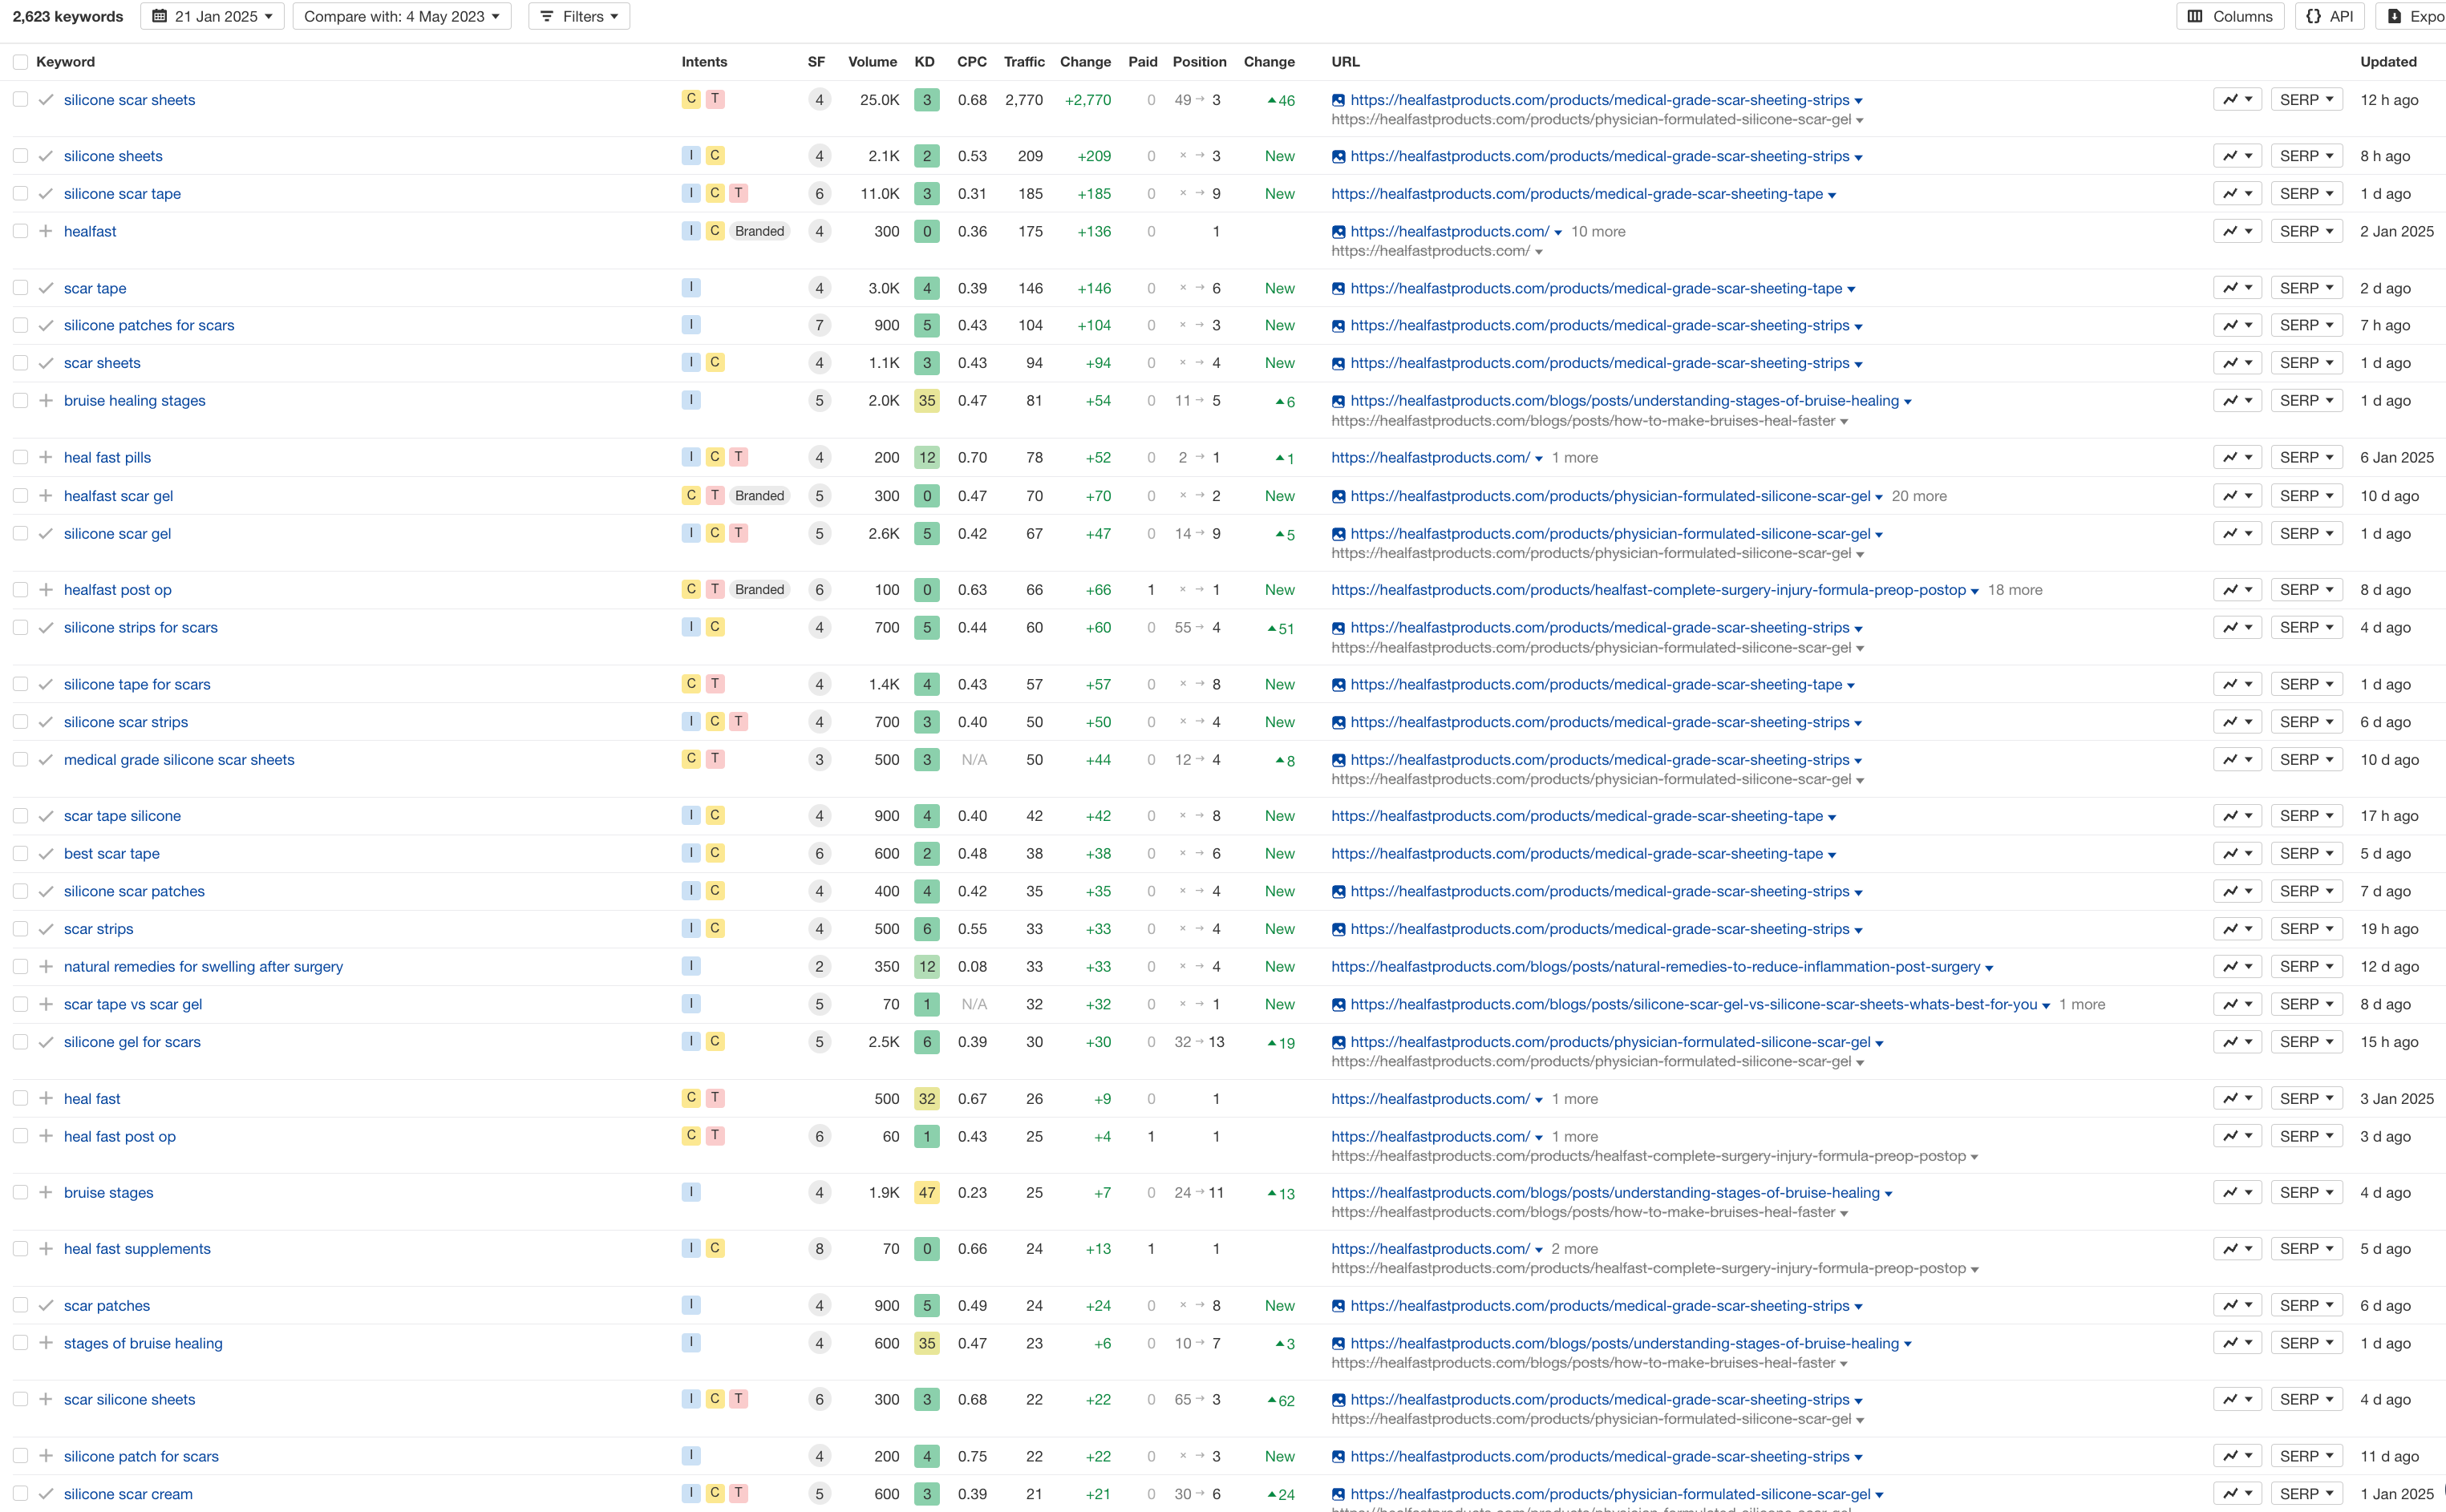
Task: Click SF count 7 for silicone patches for scars
Action: (x=820, y=326)
